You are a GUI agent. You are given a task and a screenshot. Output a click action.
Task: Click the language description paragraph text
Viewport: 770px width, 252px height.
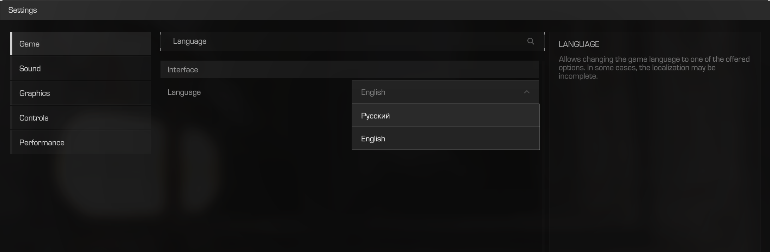[654, 68]
